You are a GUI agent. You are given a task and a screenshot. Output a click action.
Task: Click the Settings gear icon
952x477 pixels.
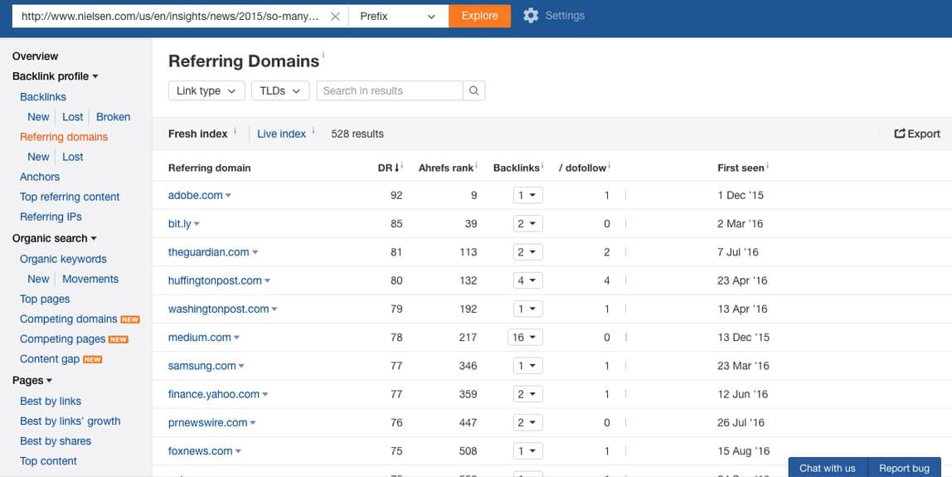click(x=531, y=16)
